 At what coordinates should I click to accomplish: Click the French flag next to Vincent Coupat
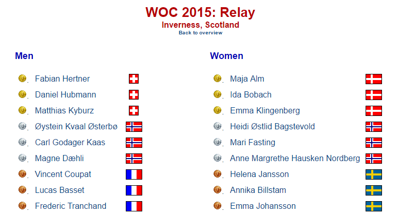[134, 174]
